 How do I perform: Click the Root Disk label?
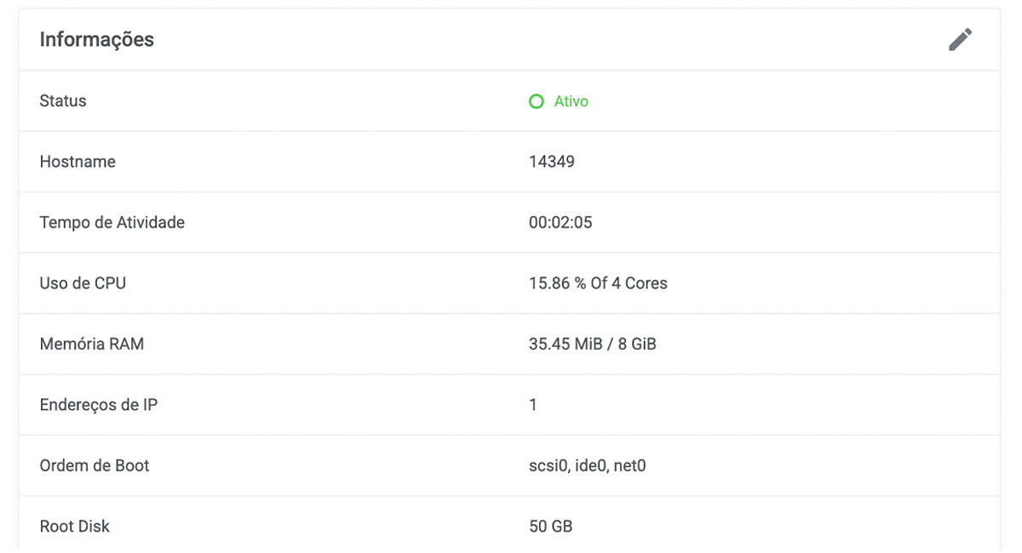(x=75, y=527)
